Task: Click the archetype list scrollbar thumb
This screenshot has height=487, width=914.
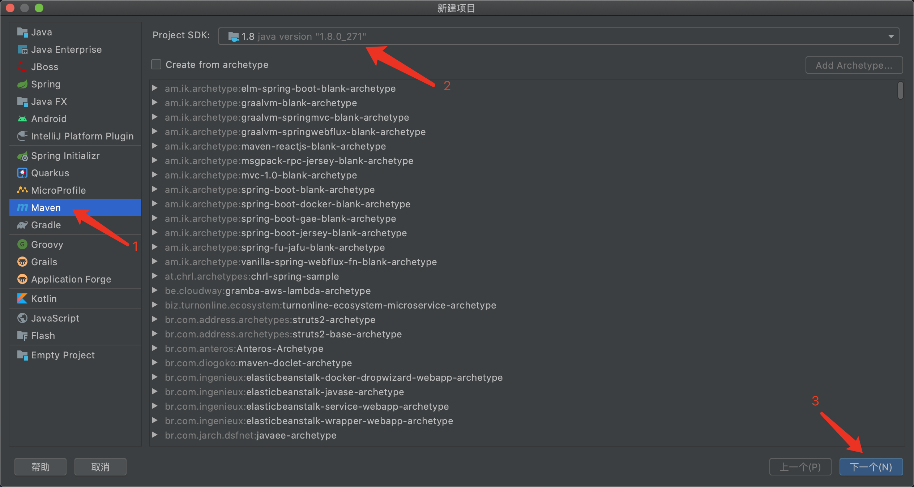Action: pos(900,90)
